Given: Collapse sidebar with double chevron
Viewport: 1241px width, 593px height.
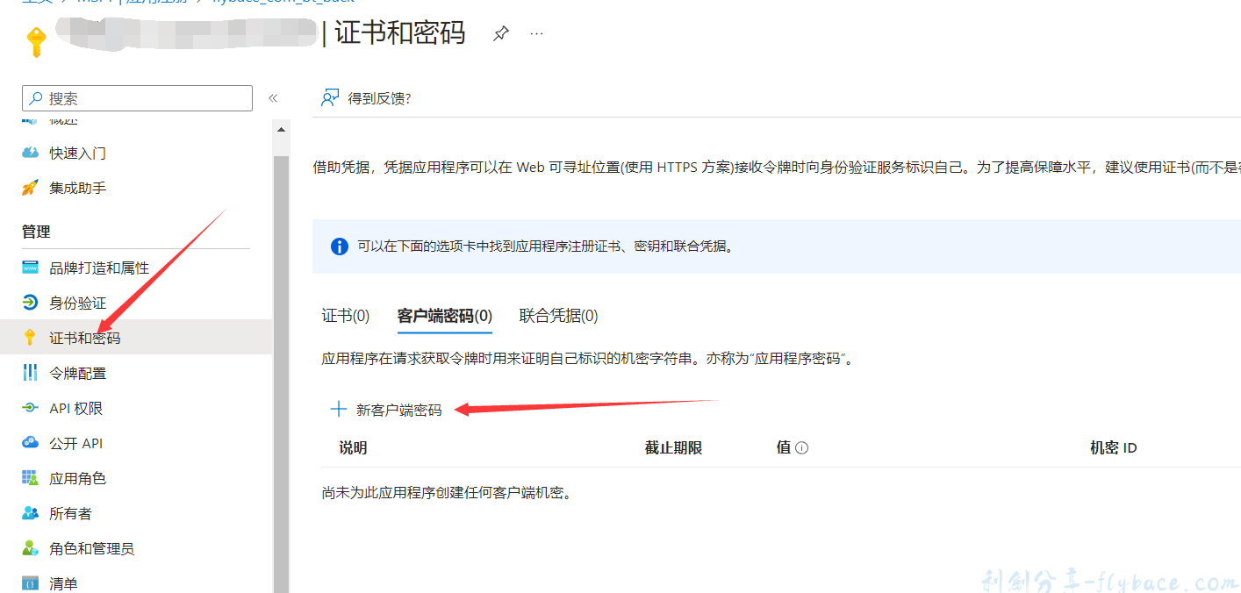Looking at the screenshot, I should (x=273, y=98).
